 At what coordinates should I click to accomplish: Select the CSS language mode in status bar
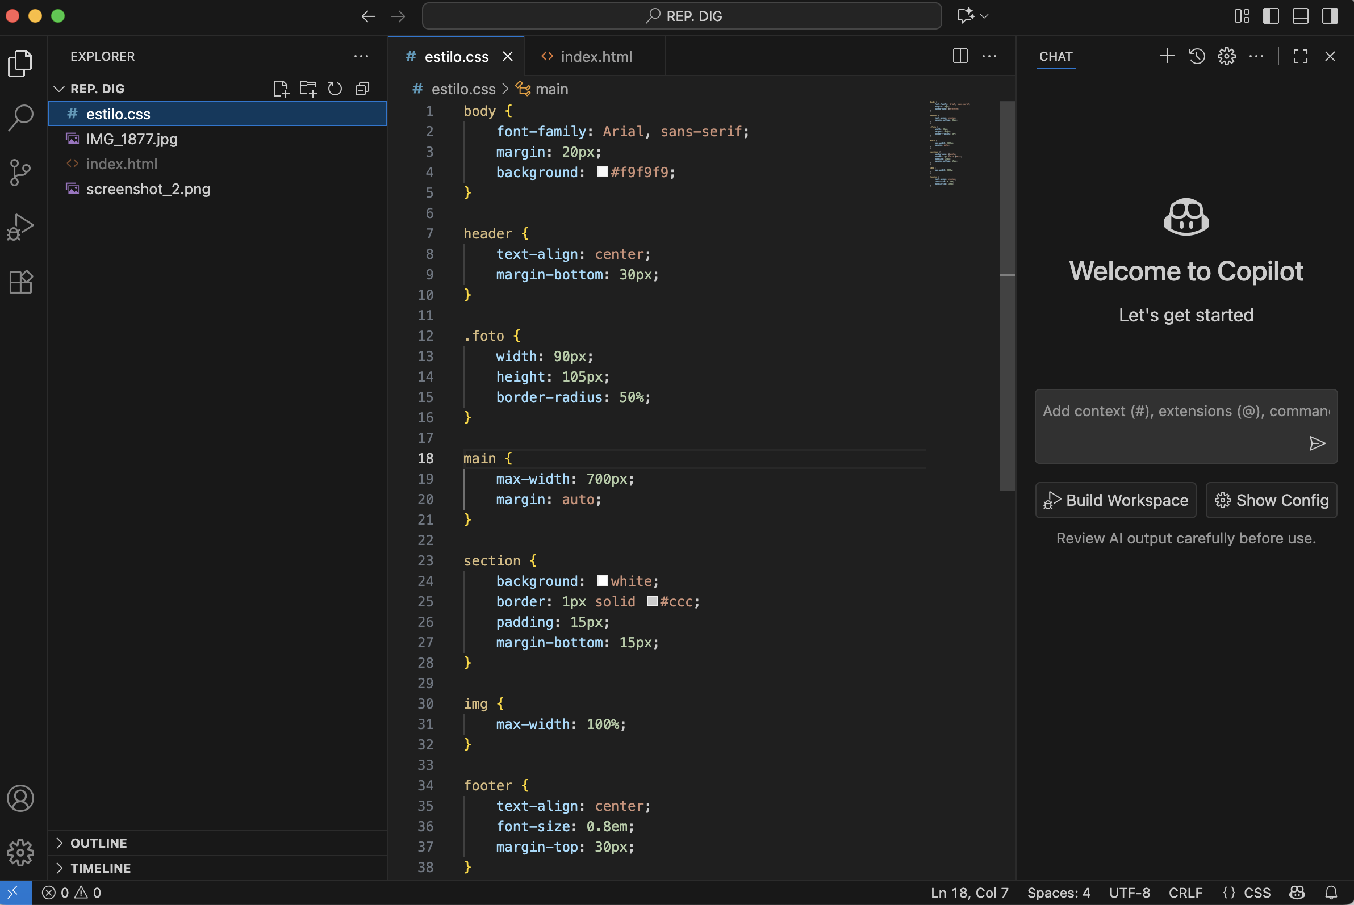pyautogui.click(x=1256, y=893)
